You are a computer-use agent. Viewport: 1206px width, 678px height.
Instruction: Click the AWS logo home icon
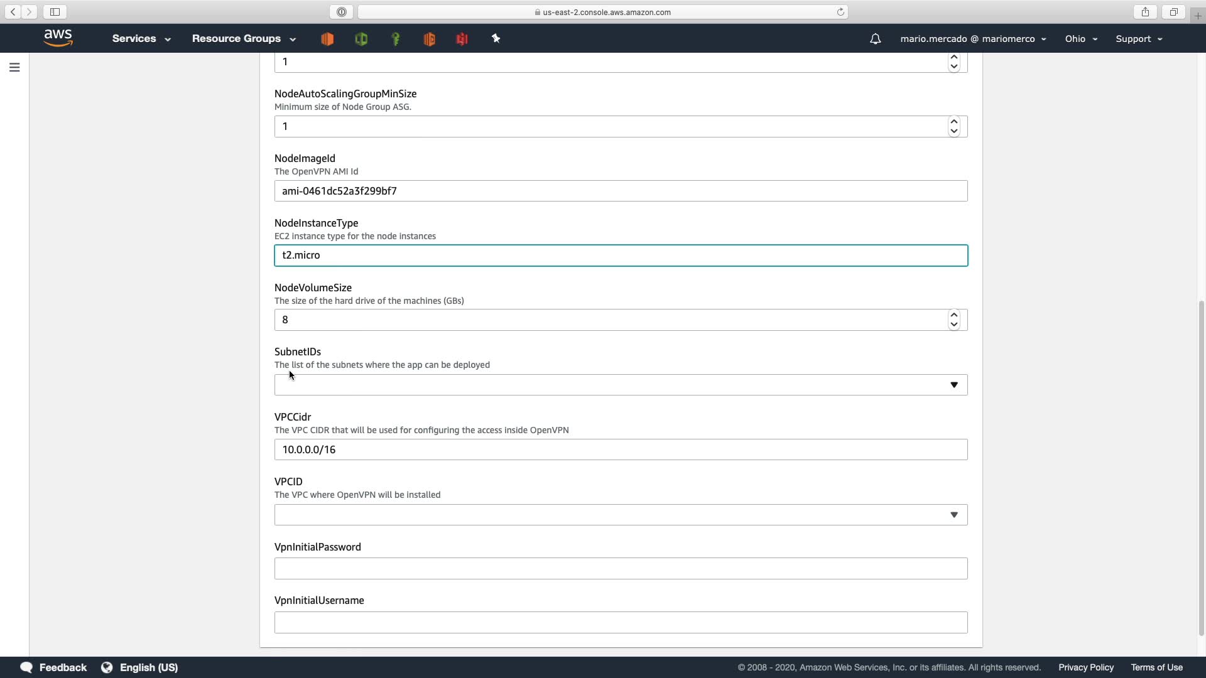point(58,38)
